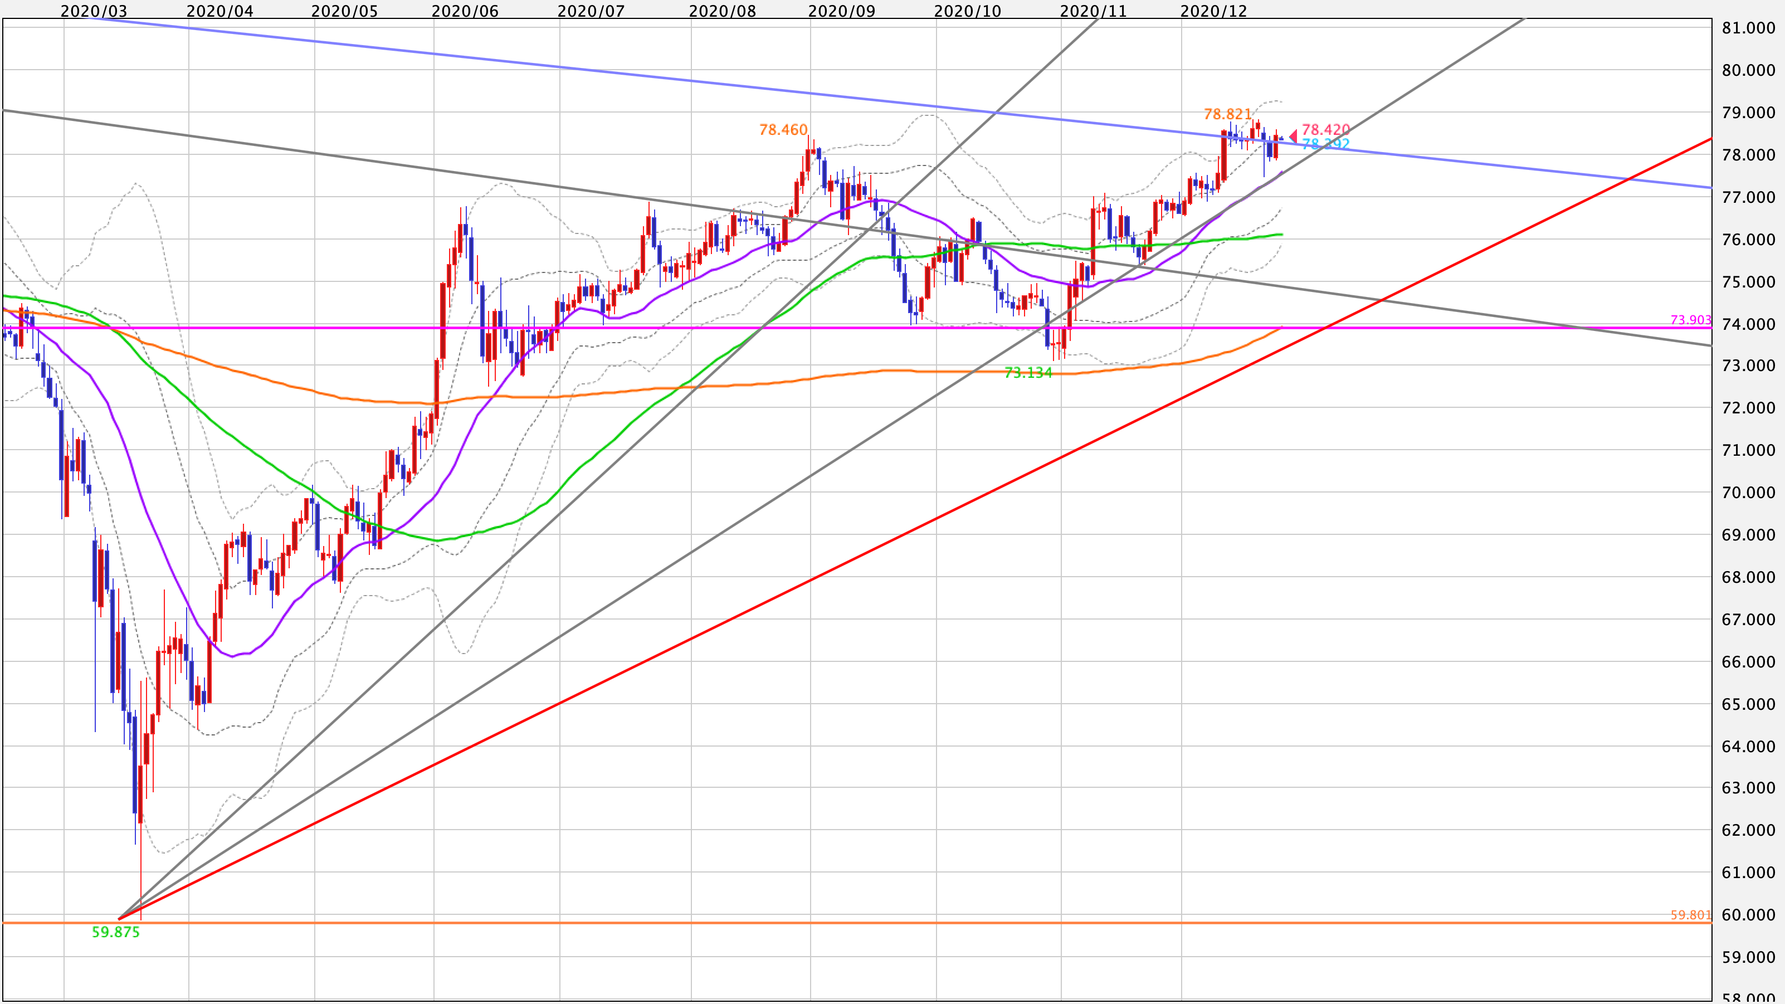This screenshot has width=1785, height=1004.
Task: Click the 66.000 price axis label
Action: tap(1748, 662)
